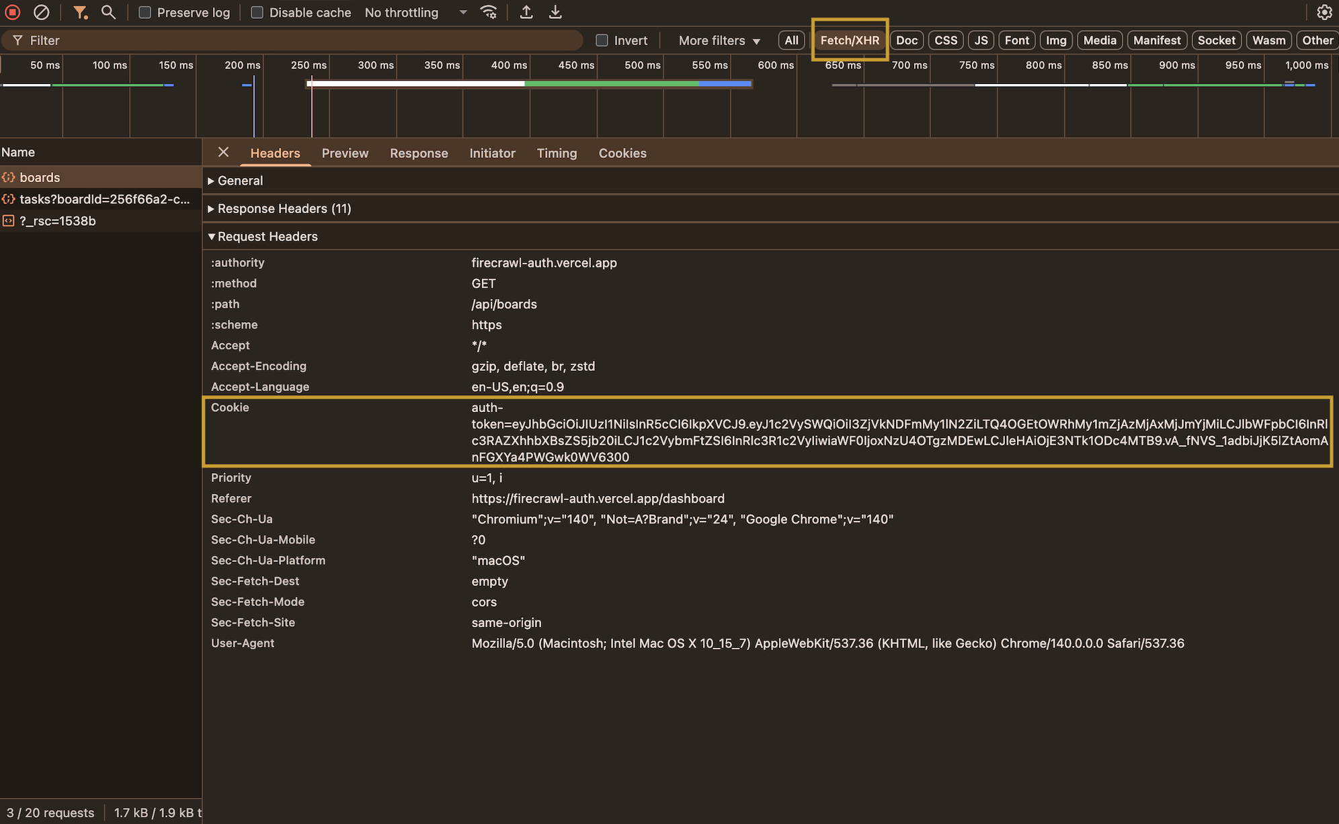1339x824 pixels.
Task: Toggle network conditions panel
Action: point(489,12)
